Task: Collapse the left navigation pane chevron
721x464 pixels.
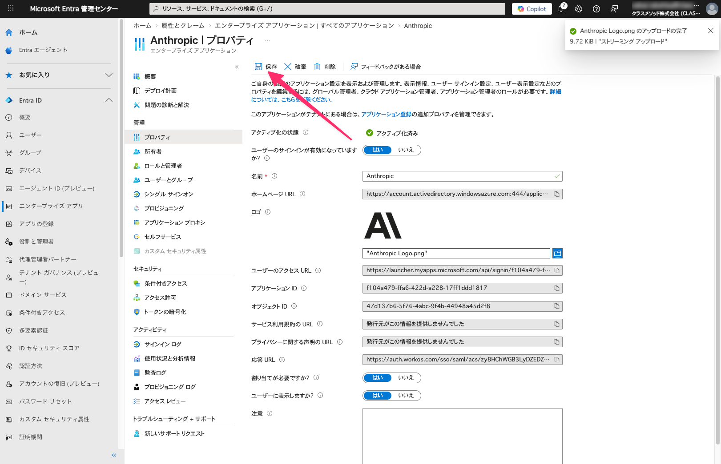Action: click(x=114, y=455)
